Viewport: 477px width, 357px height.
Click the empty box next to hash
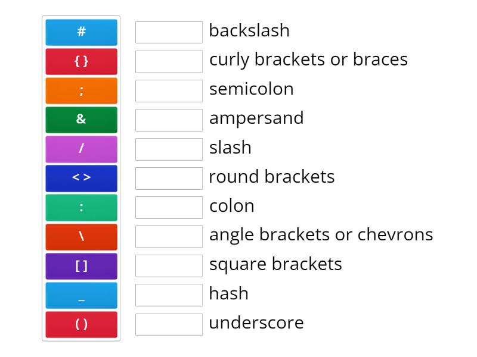169,295
